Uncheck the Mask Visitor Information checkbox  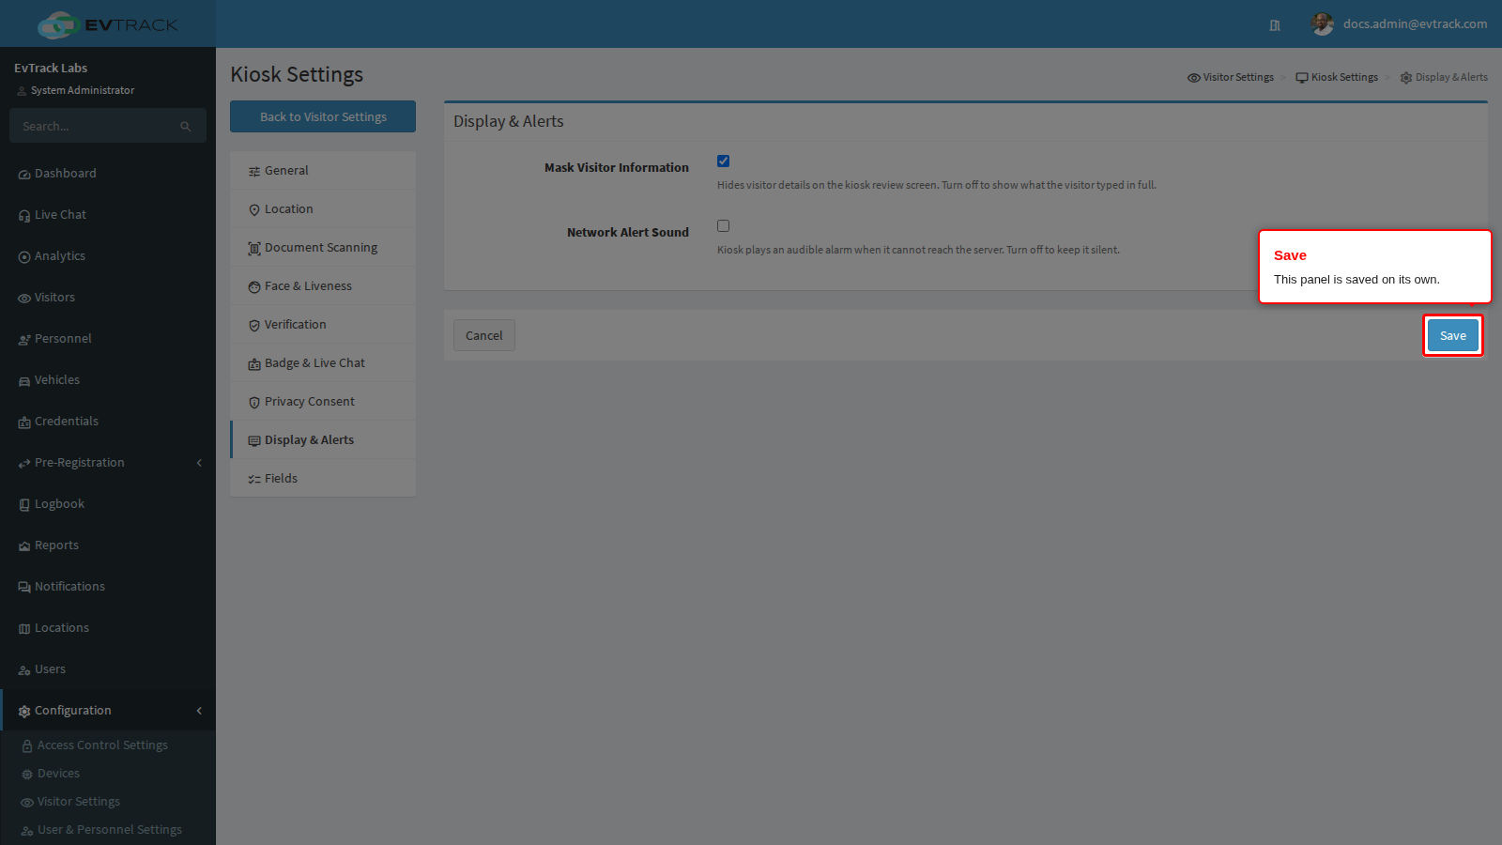[x=723, y=161]
